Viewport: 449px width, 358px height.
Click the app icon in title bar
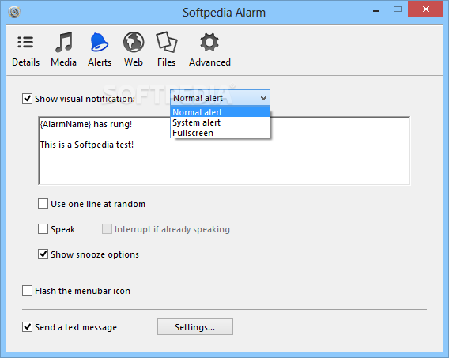(x=14, y=13)
